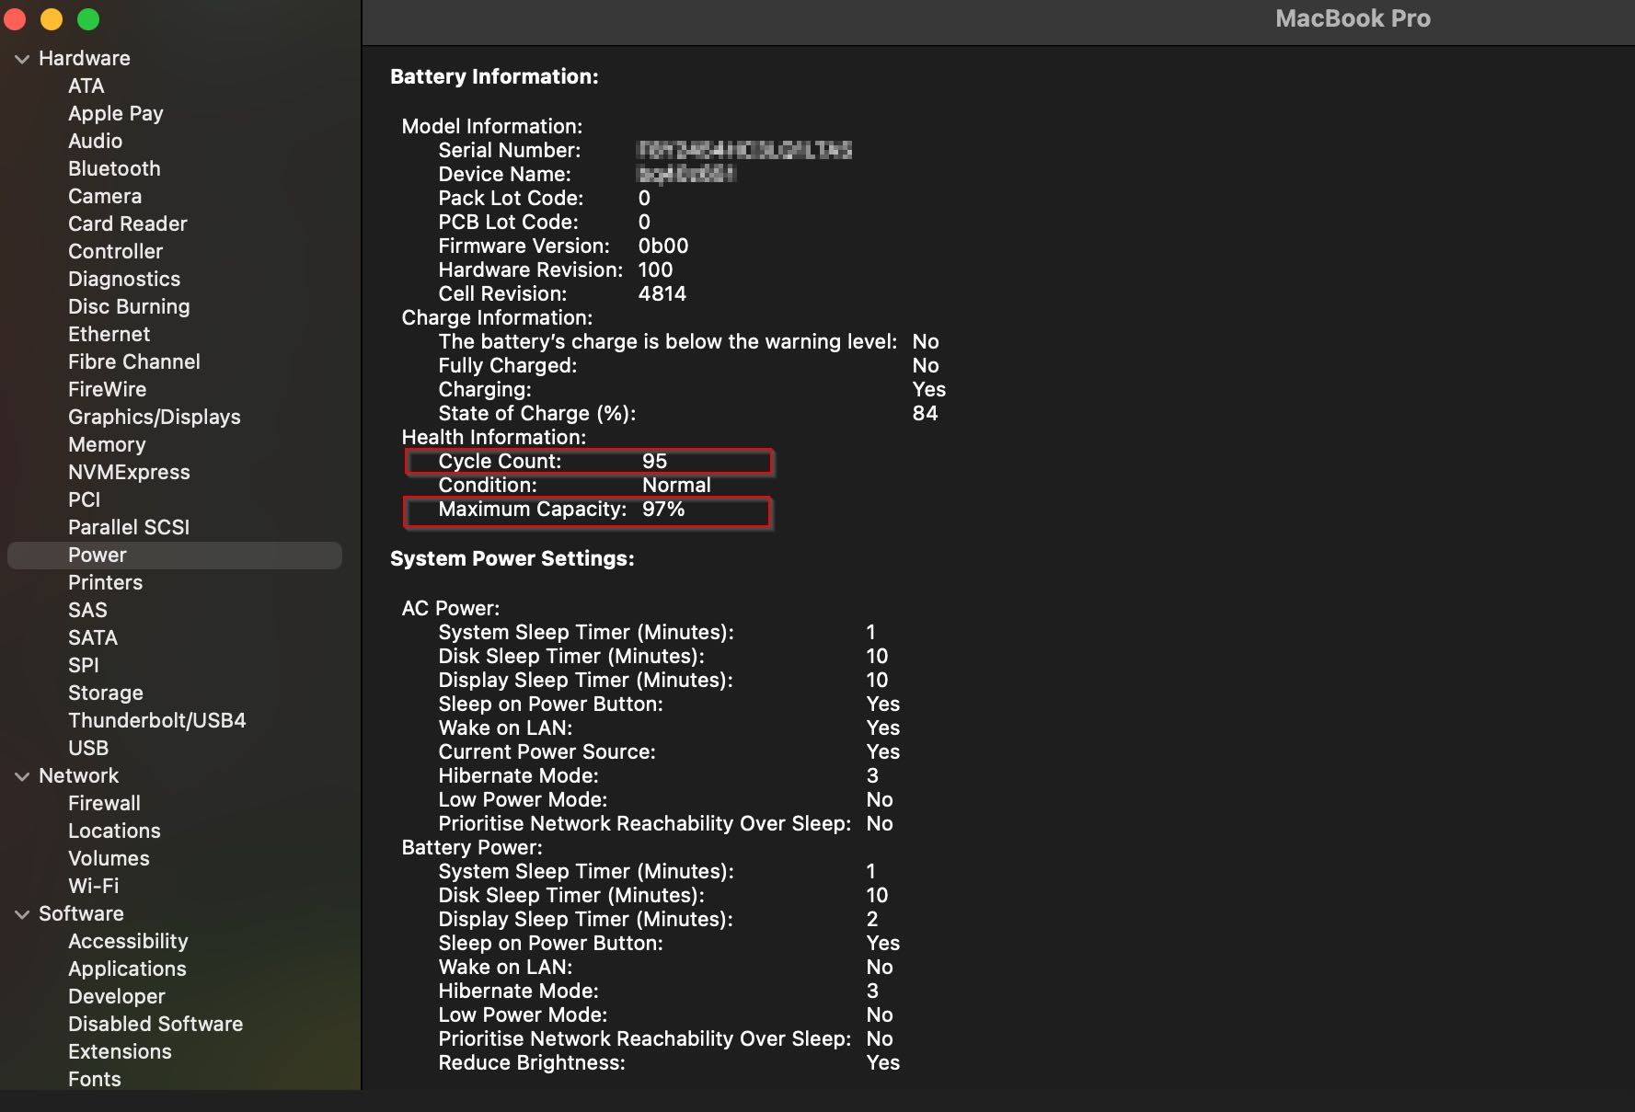Select Volumes under Network
Image resolution: width=1635 pixels, height=1112 pixels.
pos(109,858)
